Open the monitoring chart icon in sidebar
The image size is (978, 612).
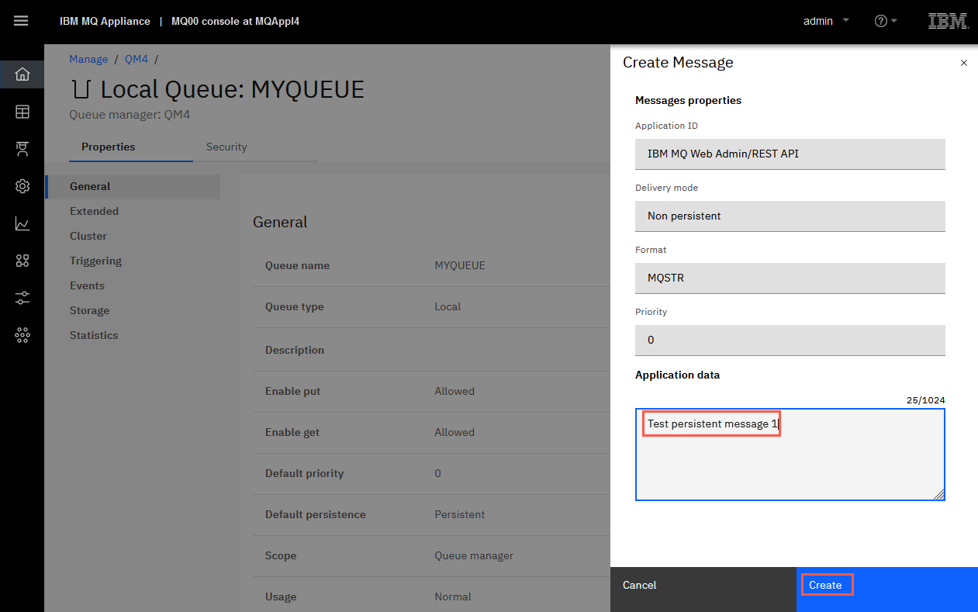[x=22, y=223]
